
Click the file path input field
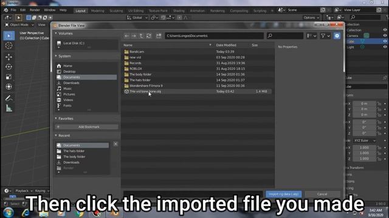pyautogui.click(x=214, y=36)
